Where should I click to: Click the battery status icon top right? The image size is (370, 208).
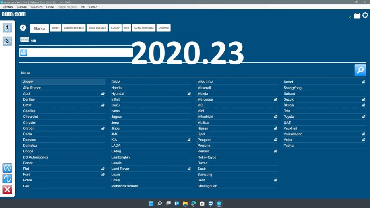pos(357,16)
